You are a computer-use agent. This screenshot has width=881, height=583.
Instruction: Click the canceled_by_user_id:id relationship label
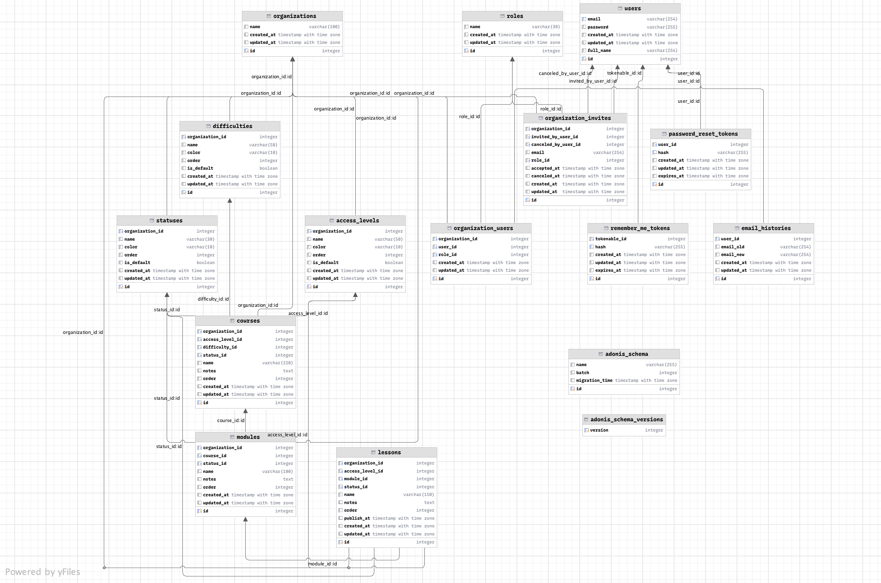coord(565,73)
